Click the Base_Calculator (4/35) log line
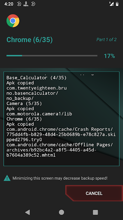This screenshot has height=220, width=123. pos(36,78)
